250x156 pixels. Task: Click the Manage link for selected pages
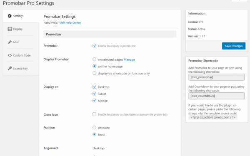tap(129, 59)
